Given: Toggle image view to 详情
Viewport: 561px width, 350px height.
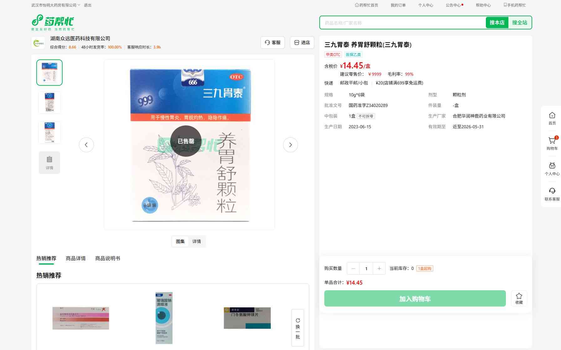Looking at the screenshot, I should point(197,241).
